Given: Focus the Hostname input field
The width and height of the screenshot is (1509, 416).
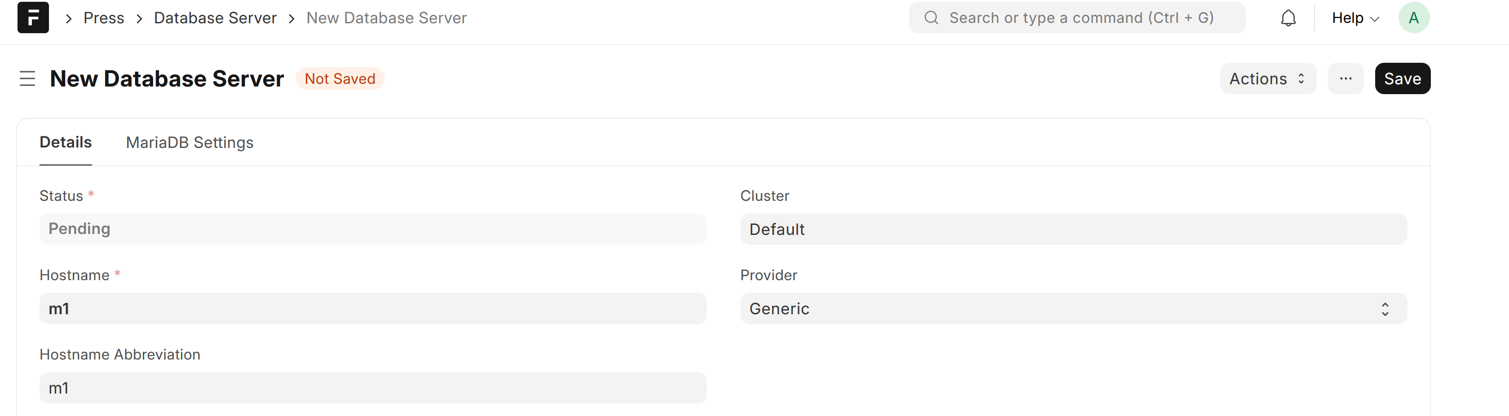Looking at the screenshot, I should tap(373, 308).
